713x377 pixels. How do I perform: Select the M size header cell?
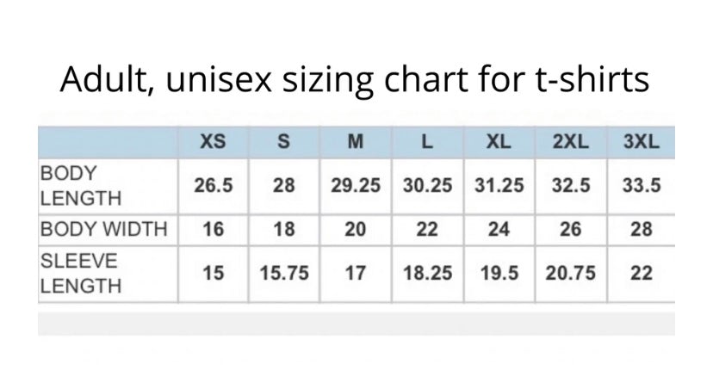pyautogui.click(x=356, y=142)
